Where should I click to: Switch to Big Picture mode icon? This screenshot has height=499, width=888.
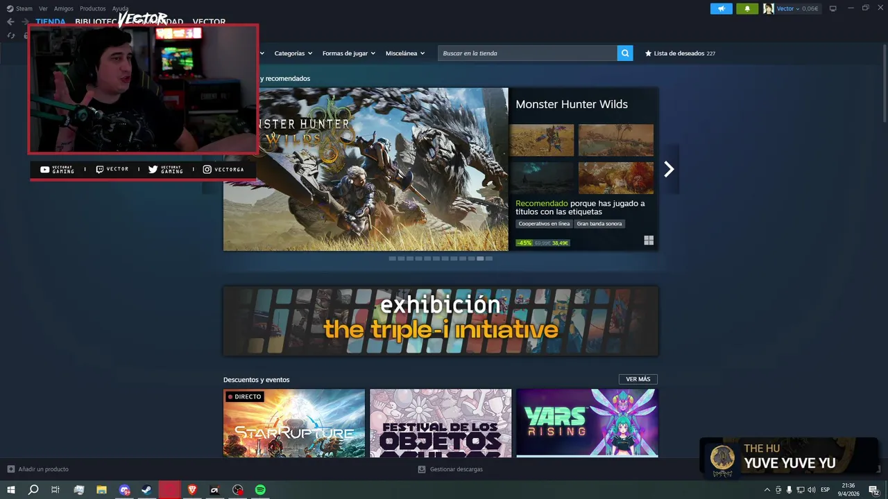pyautogui.click(x=832, y=8)
